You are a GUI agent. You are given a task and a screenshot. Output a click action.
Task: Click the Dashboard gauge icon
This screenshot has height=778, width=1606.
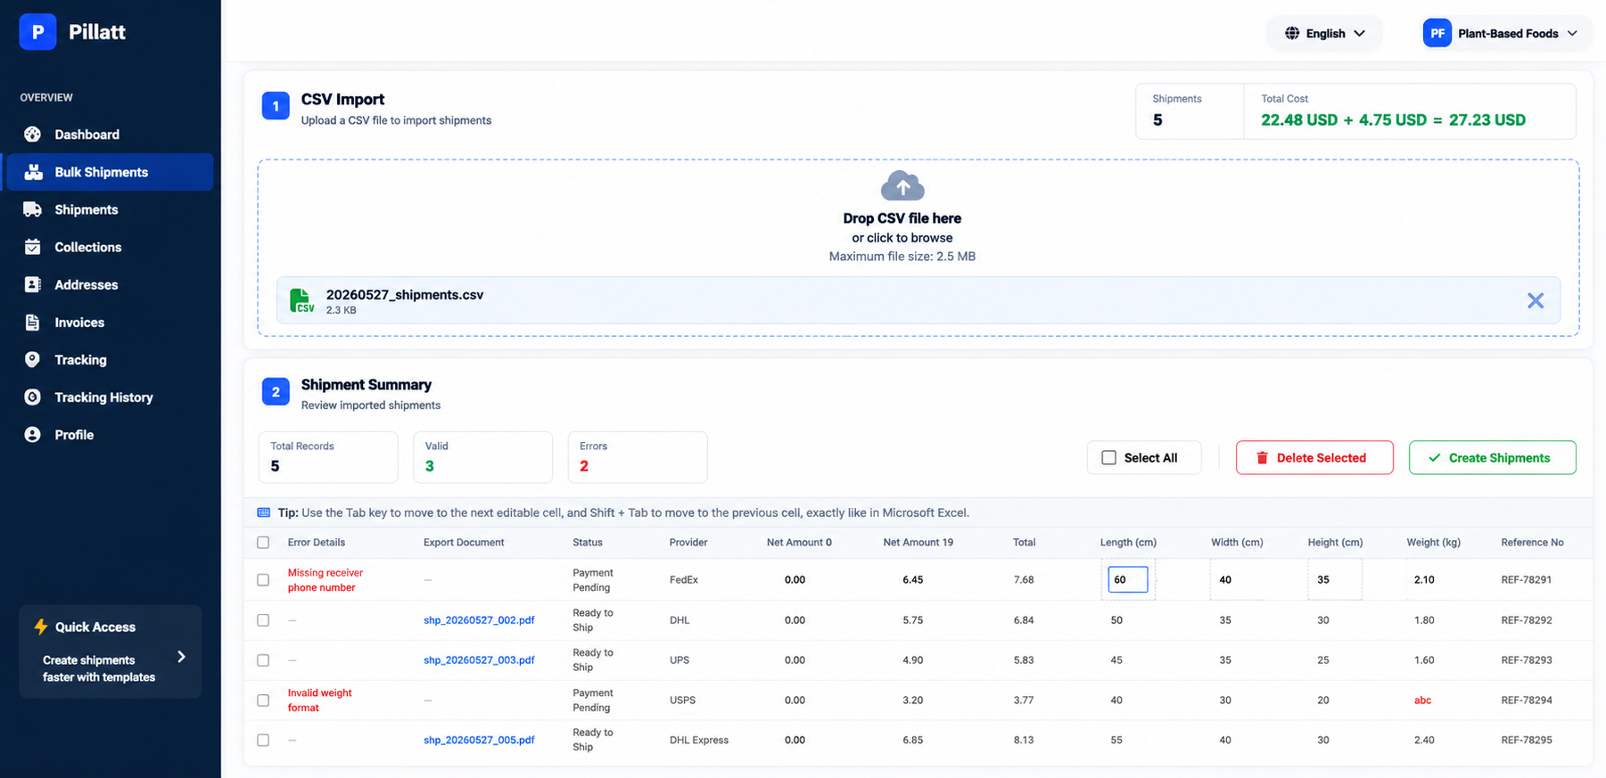[x=33, y=135]
